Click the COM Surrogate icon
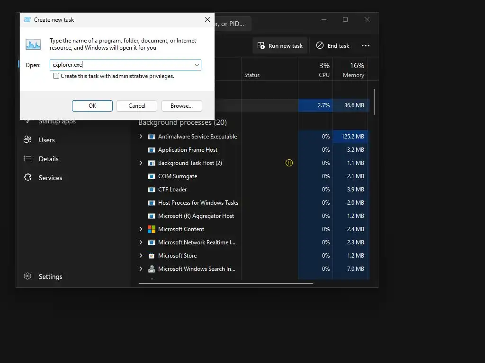The height and width of the screenshot is (363, 485). click(152, 176)
